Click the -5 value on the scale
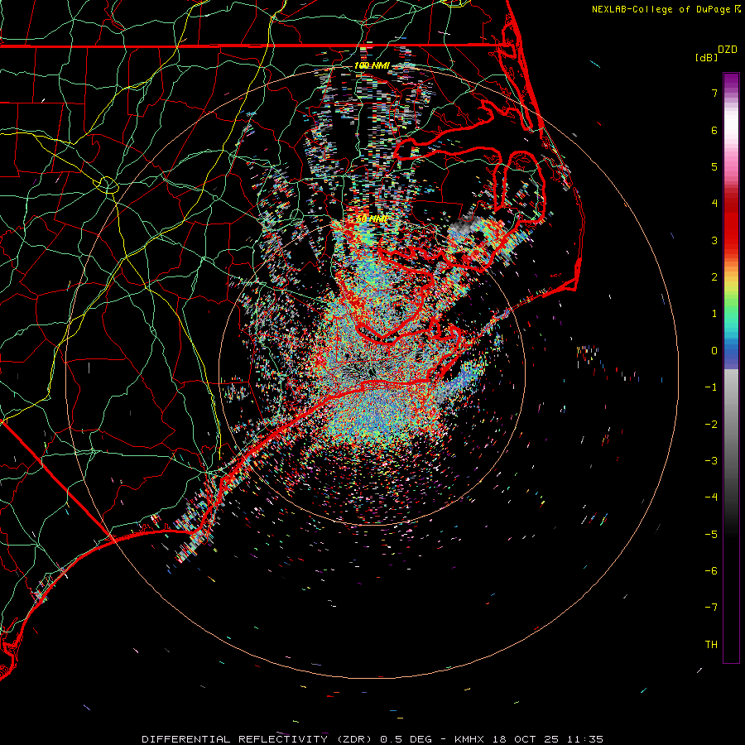This screenshot has height=745, width=745. pos(711,535)
